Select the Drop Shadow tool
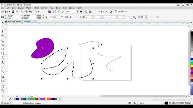The height and width of the screenshot is (108, 193). pos(2,77)
